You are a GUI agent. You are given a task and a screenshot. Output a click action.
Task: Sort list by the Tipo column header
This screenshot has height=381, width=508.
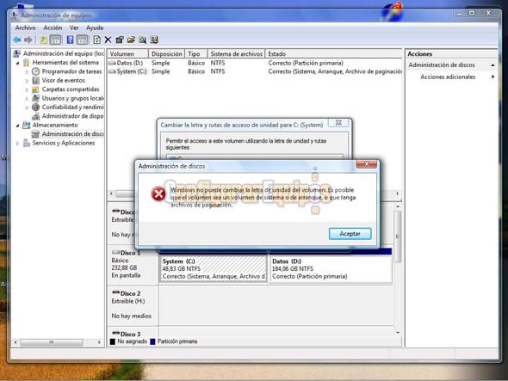click(x=195, y=53)
